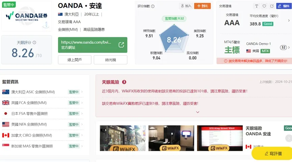Click the 加入 button with person icon
The width and height of the screenshot is (292, 162).
[x=186, y=6]
